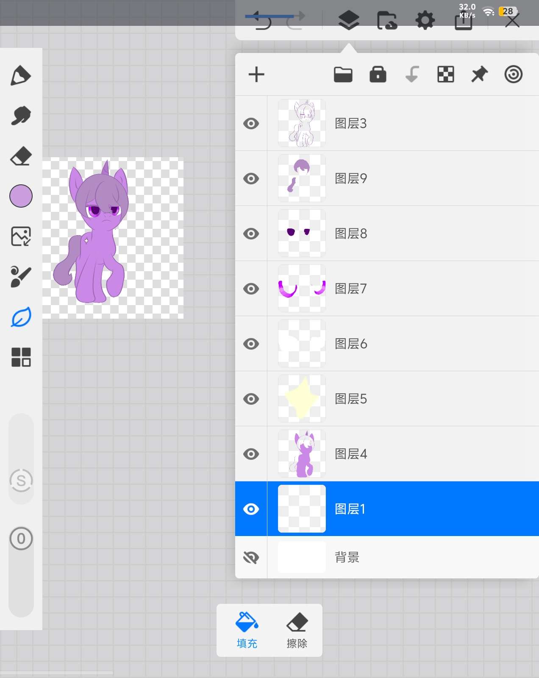The image size is (539, 678).
Task: Open the cloud folder icon
Action: click(x=387, y=20)
